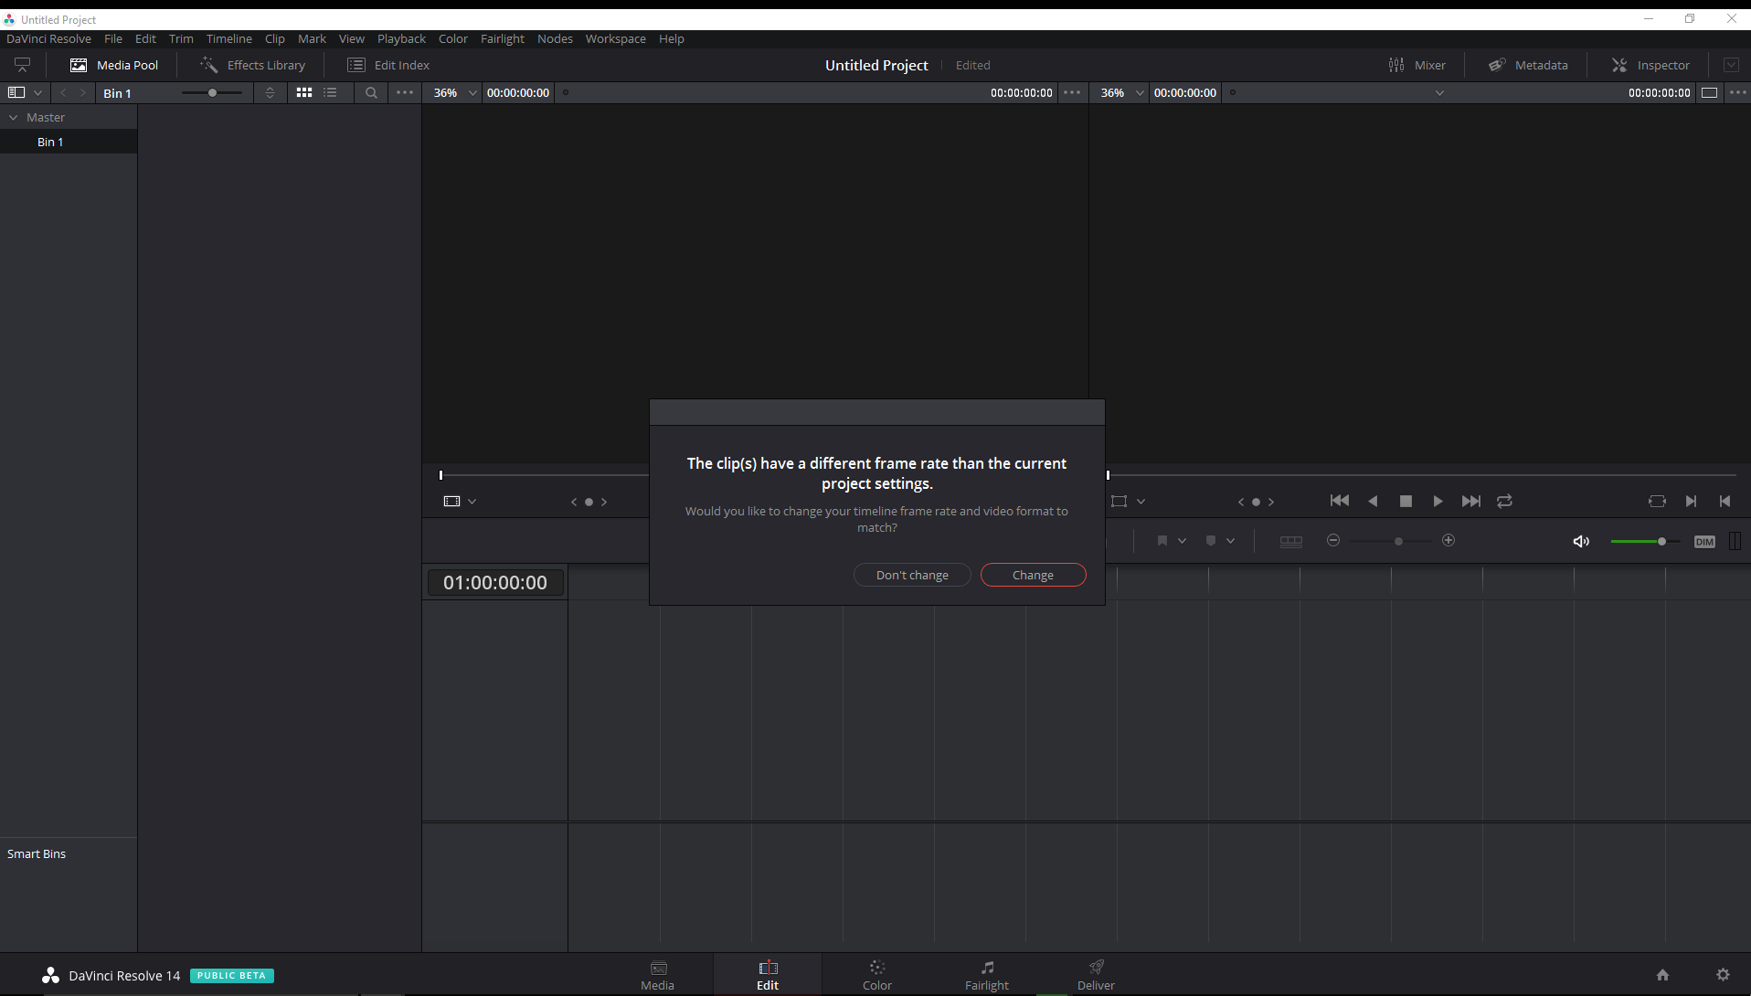Adjust media pool thumbnail size slider
This screenshot has width=1751, height=996.
[212, 92]
